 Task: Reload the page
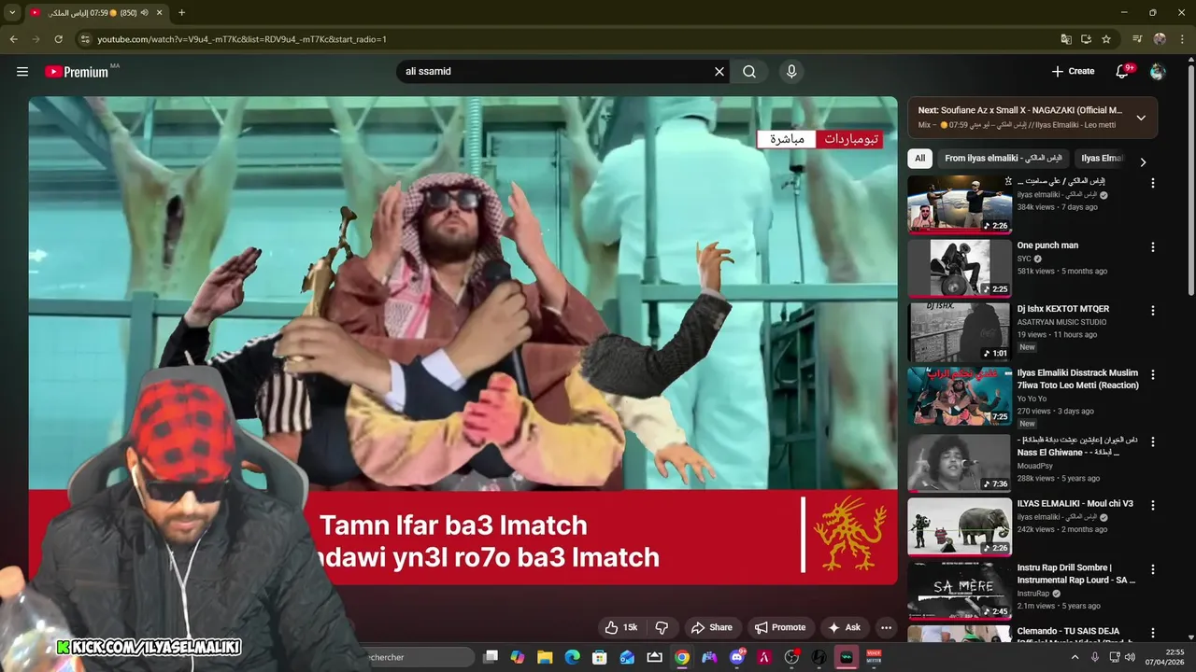58,39
